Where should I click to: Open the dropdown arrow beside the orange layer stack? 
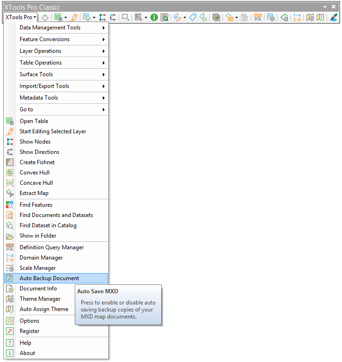coord(236,18)
